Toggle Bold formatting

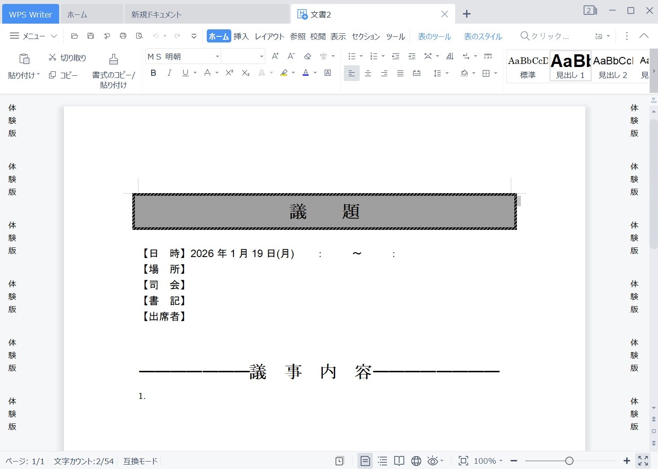153,73
